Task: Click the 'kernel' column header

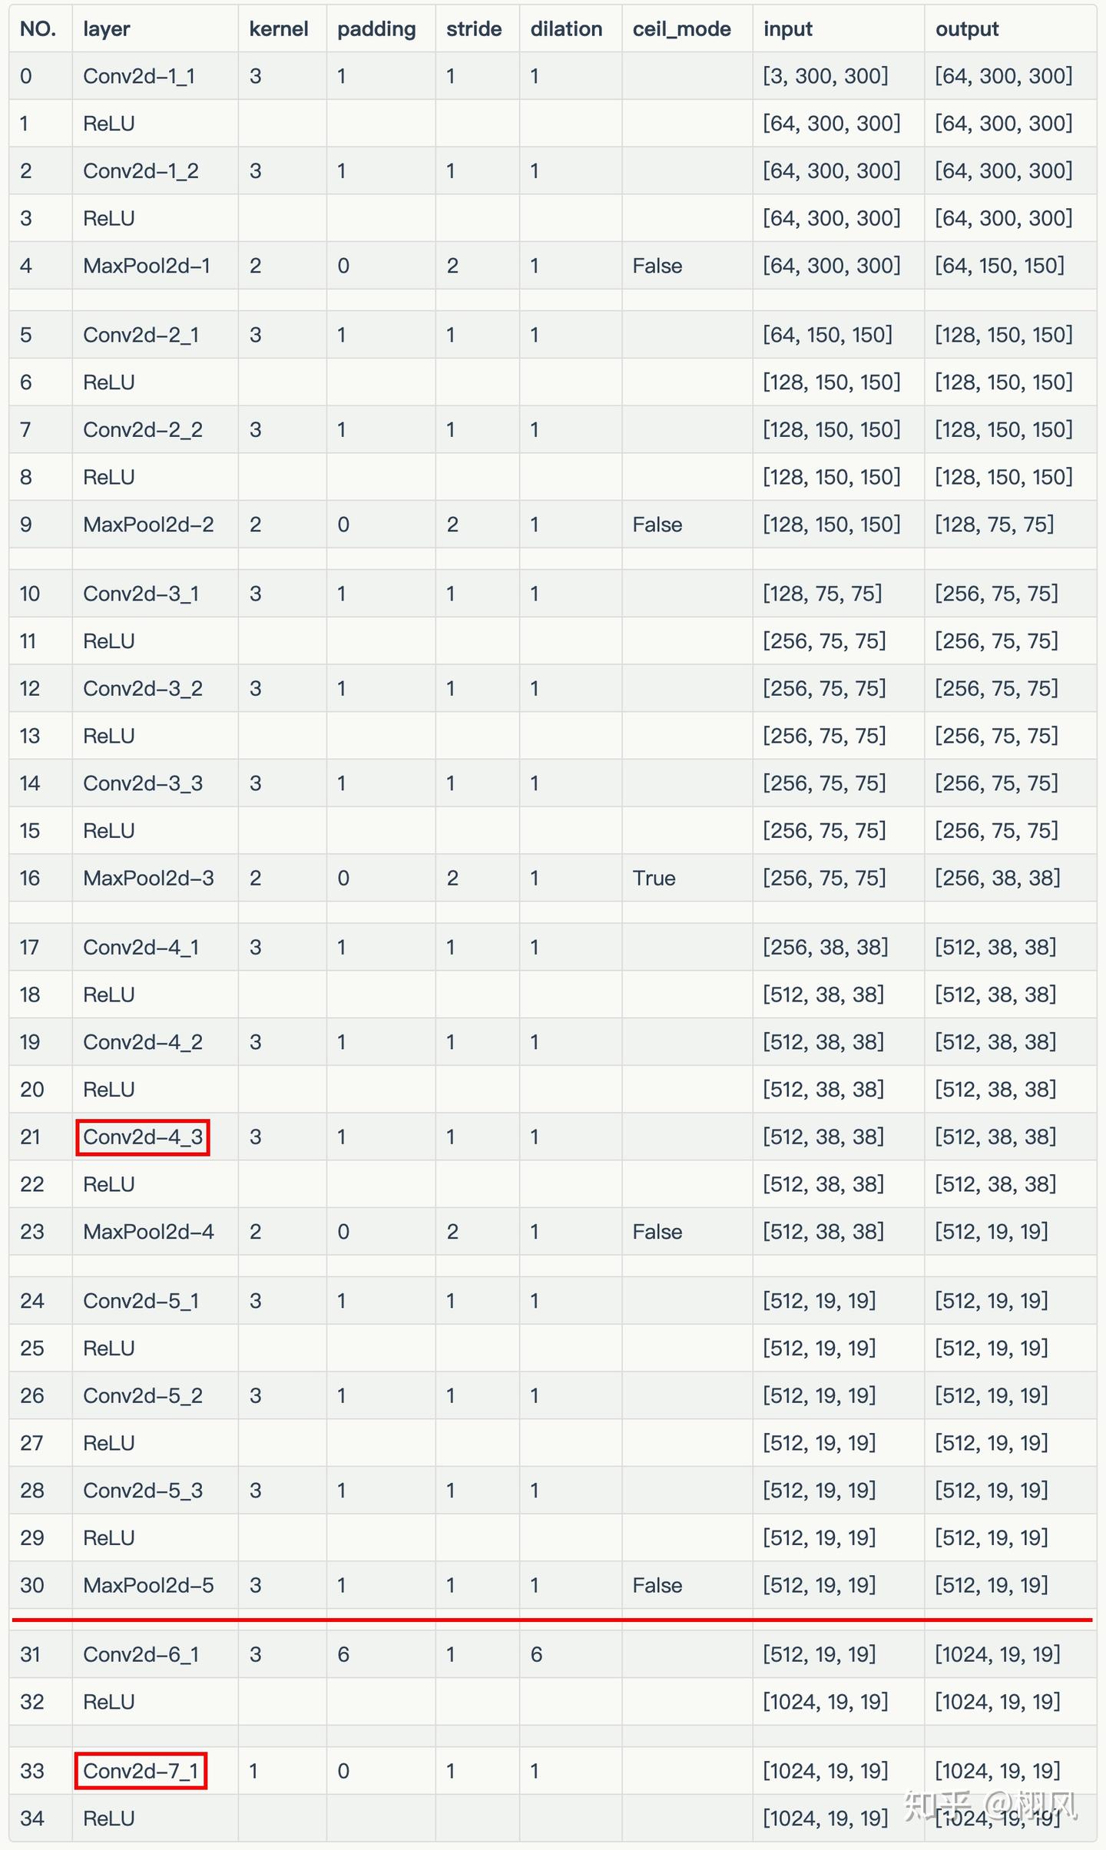Action: 279,29
